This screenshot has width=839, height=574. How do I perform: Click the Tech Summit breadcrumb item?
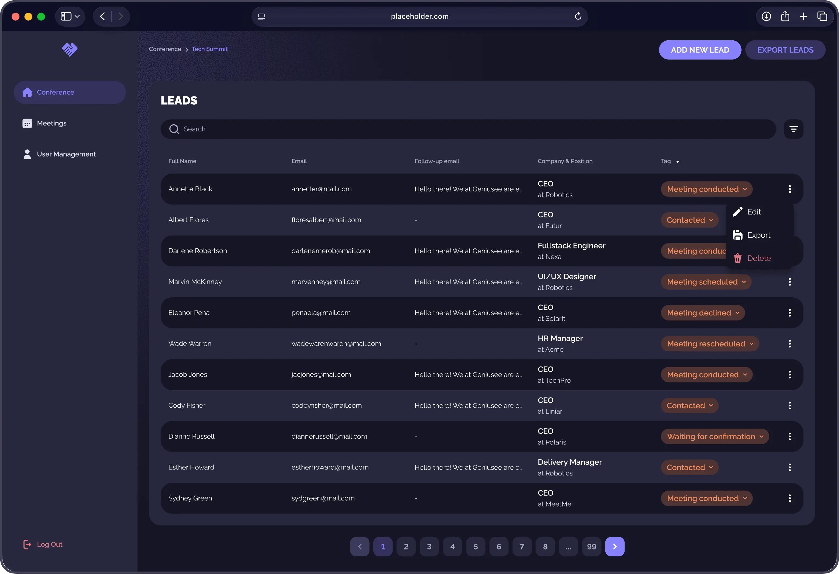209,49
